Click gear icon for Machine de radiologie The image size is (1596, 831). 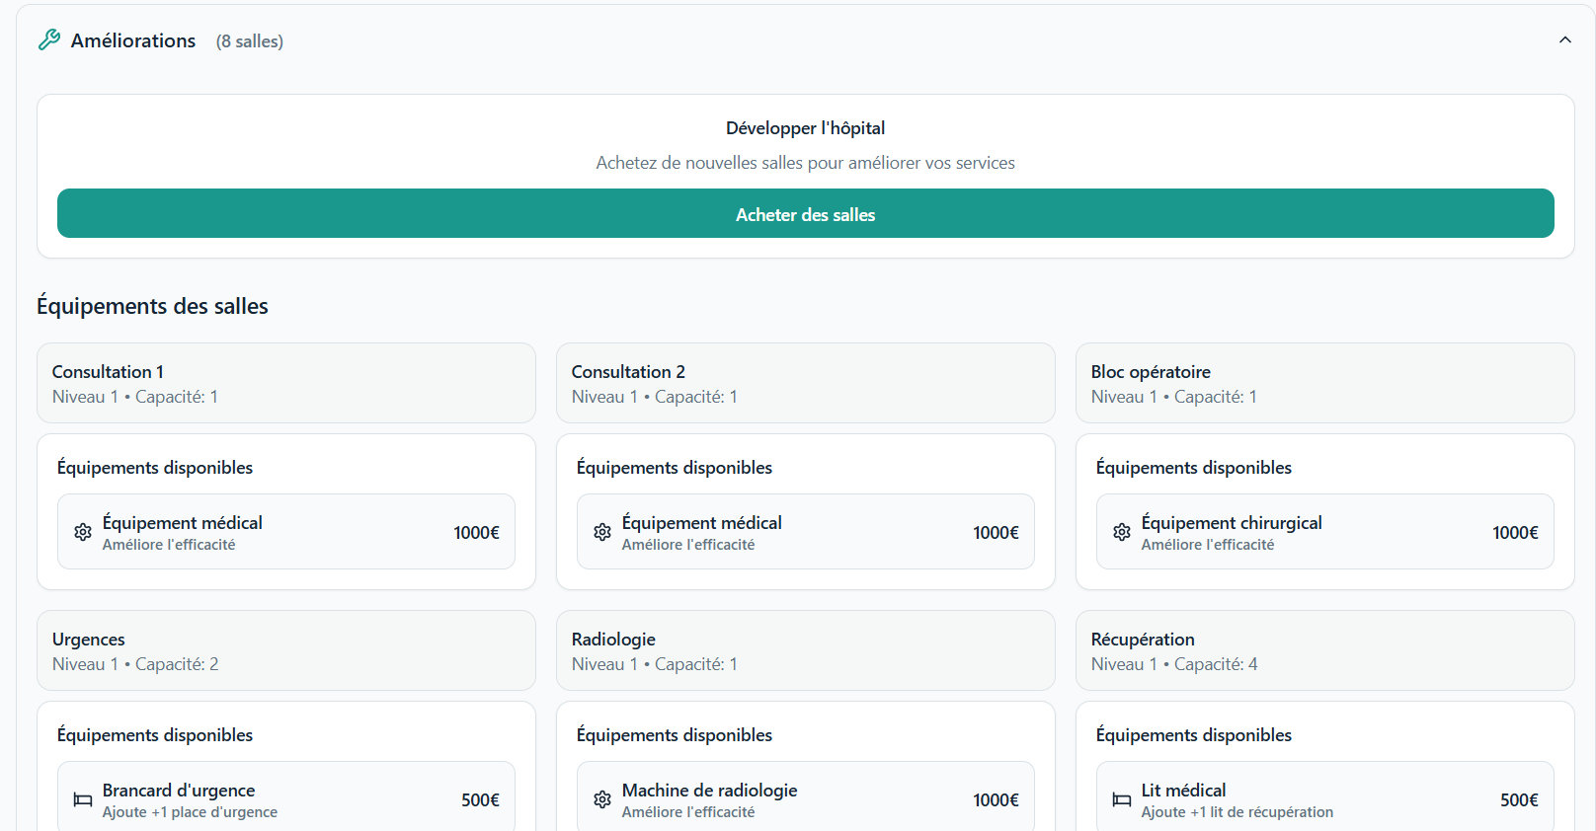[602, 799]
